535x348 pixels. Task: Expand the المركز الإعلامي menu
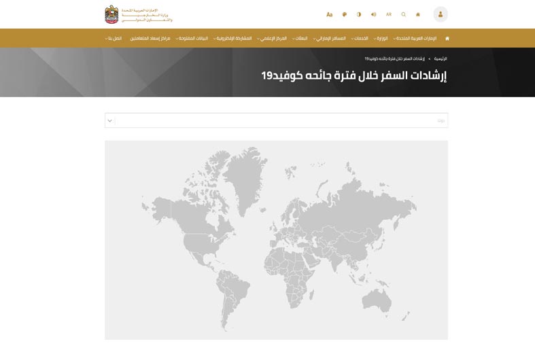click(272, 39)
